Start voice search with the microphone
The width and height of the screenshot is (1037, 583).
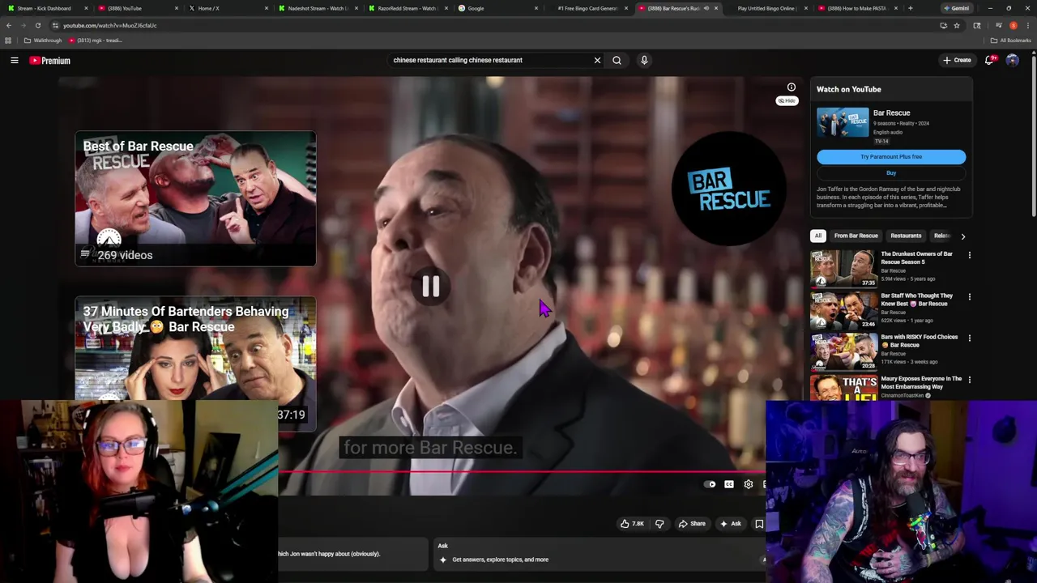click(x=644, y=60)
